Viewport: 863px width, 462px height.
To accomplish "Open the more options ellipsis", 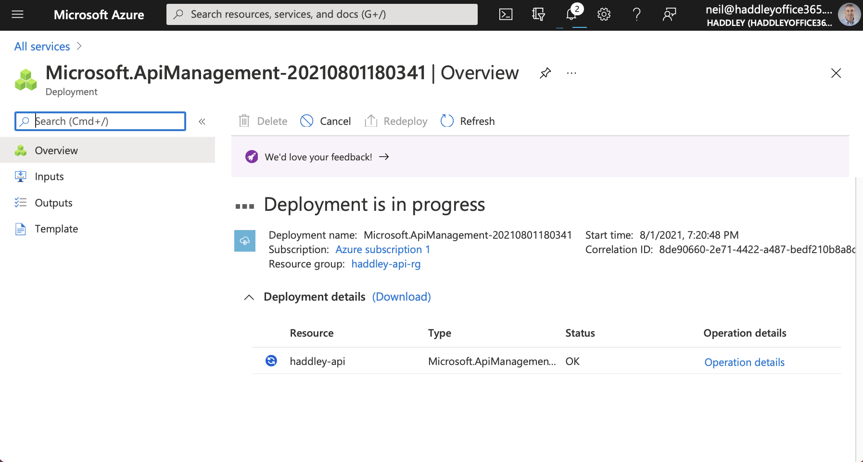I will tap(571, 73).
